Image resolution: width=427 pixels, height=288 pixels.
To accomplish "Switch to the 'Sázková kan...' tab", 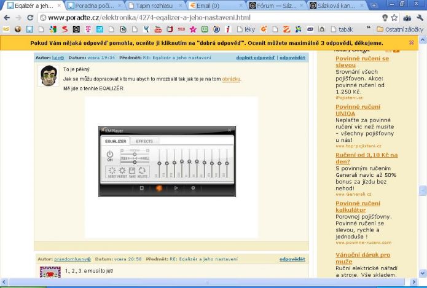I will pyautogui.click(x=336, y=6).
